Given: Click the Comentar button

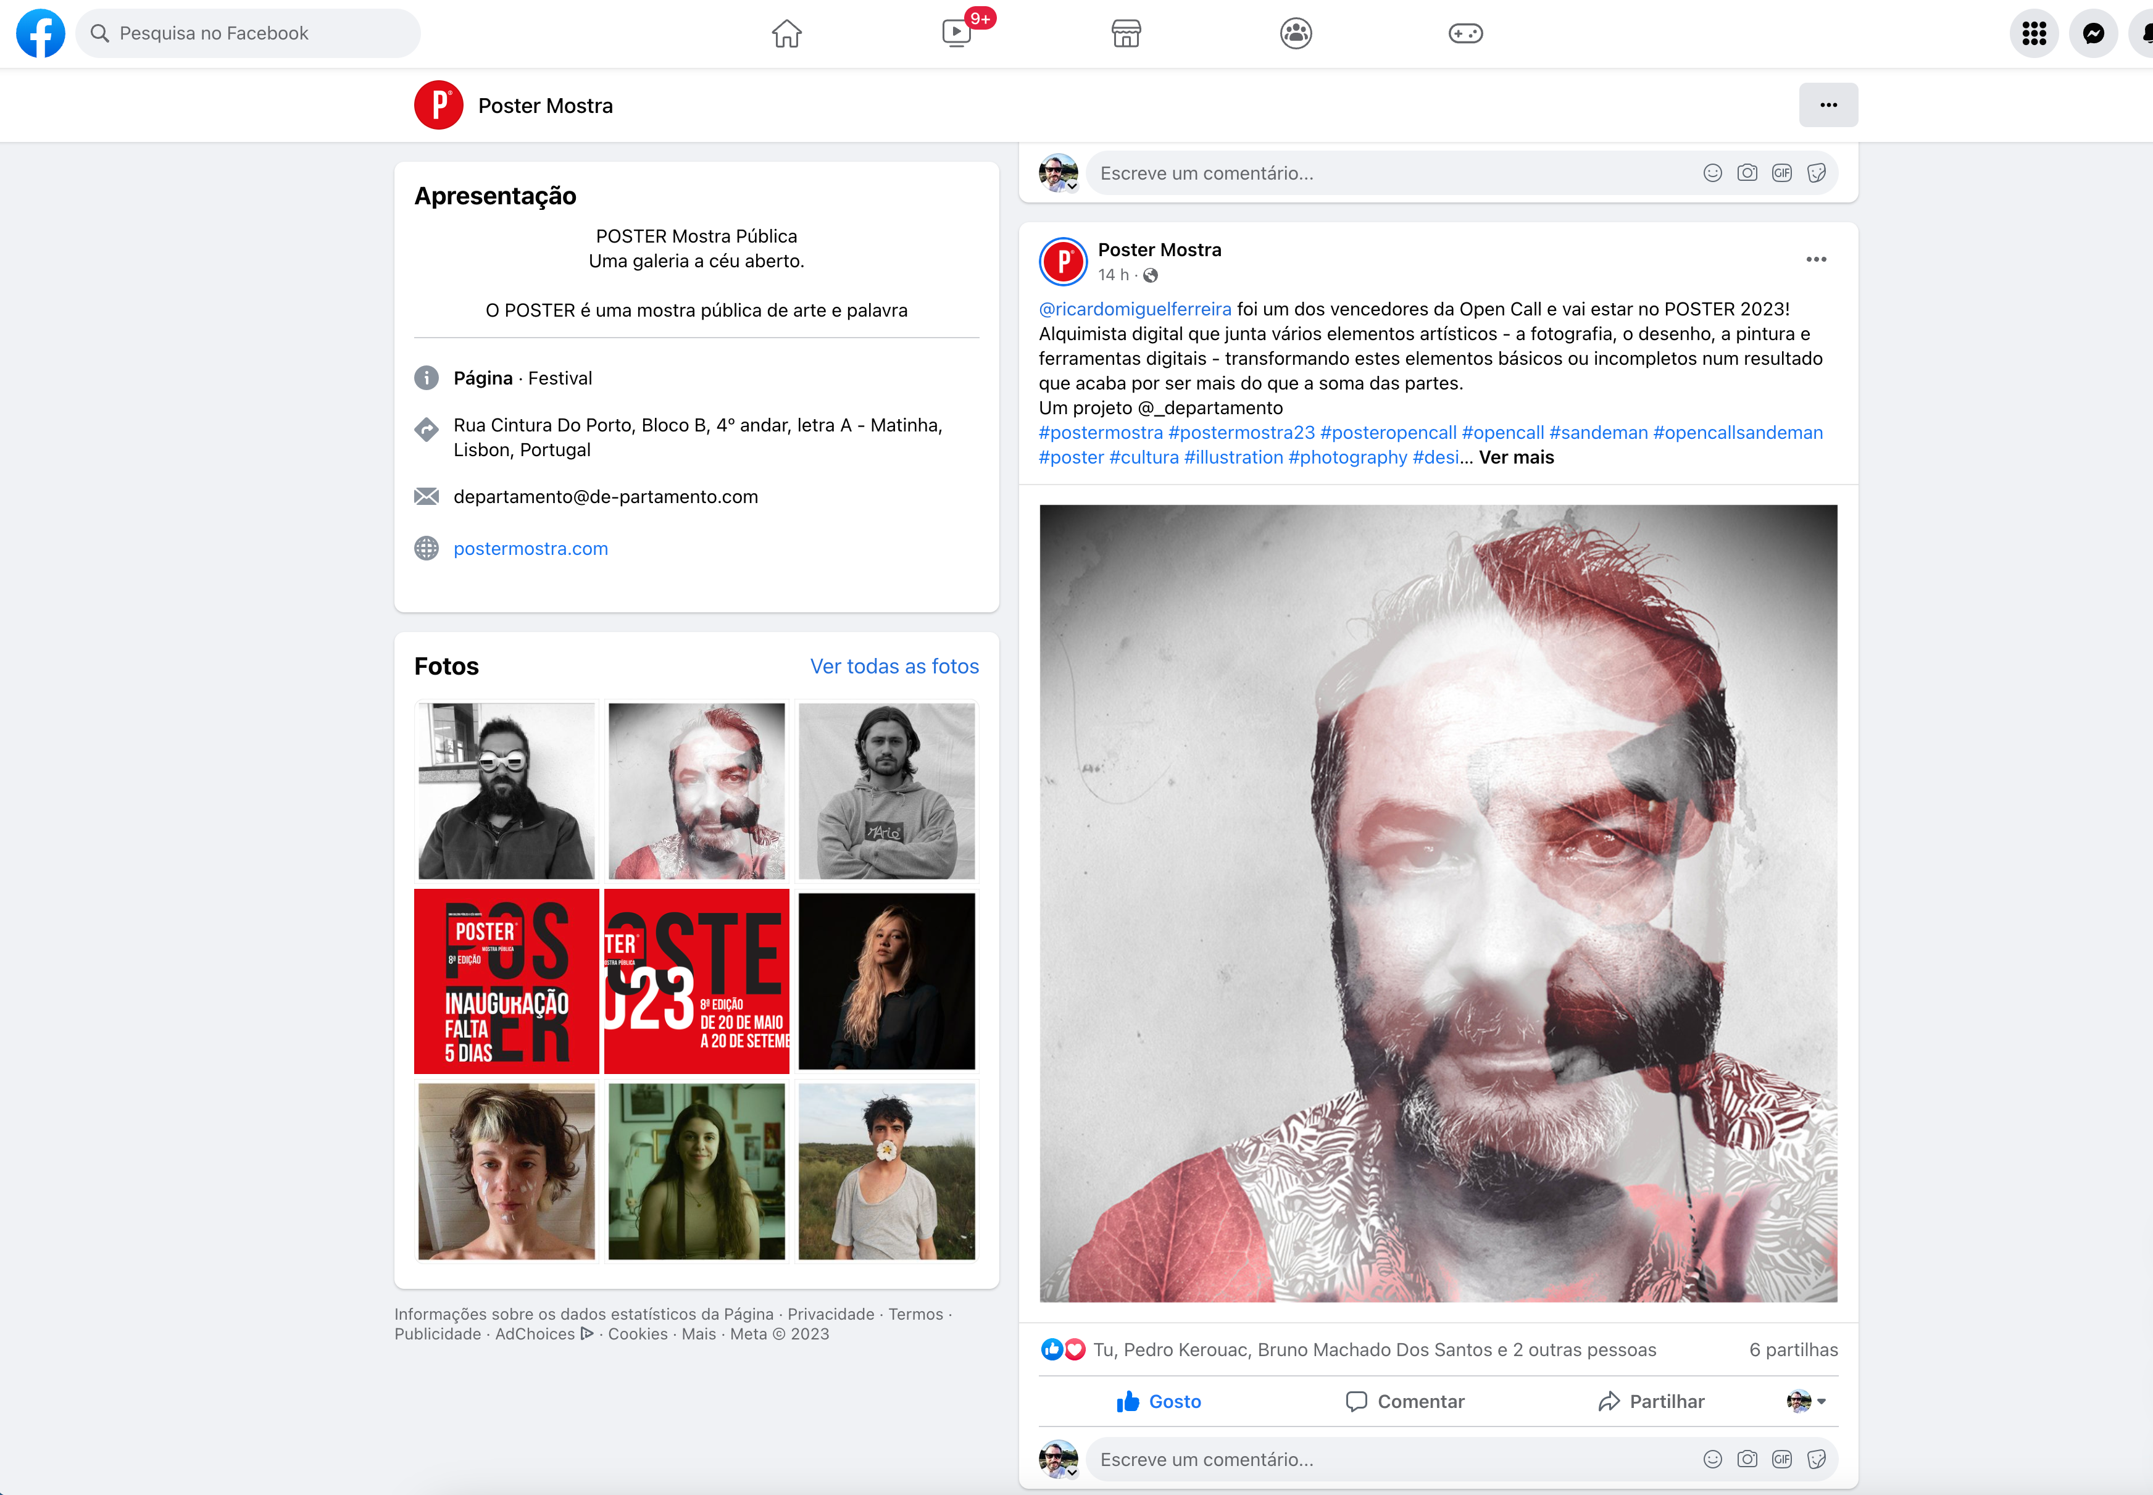Looking at the screenshot, I should pyautogui.click(x=1405, y=1401).
